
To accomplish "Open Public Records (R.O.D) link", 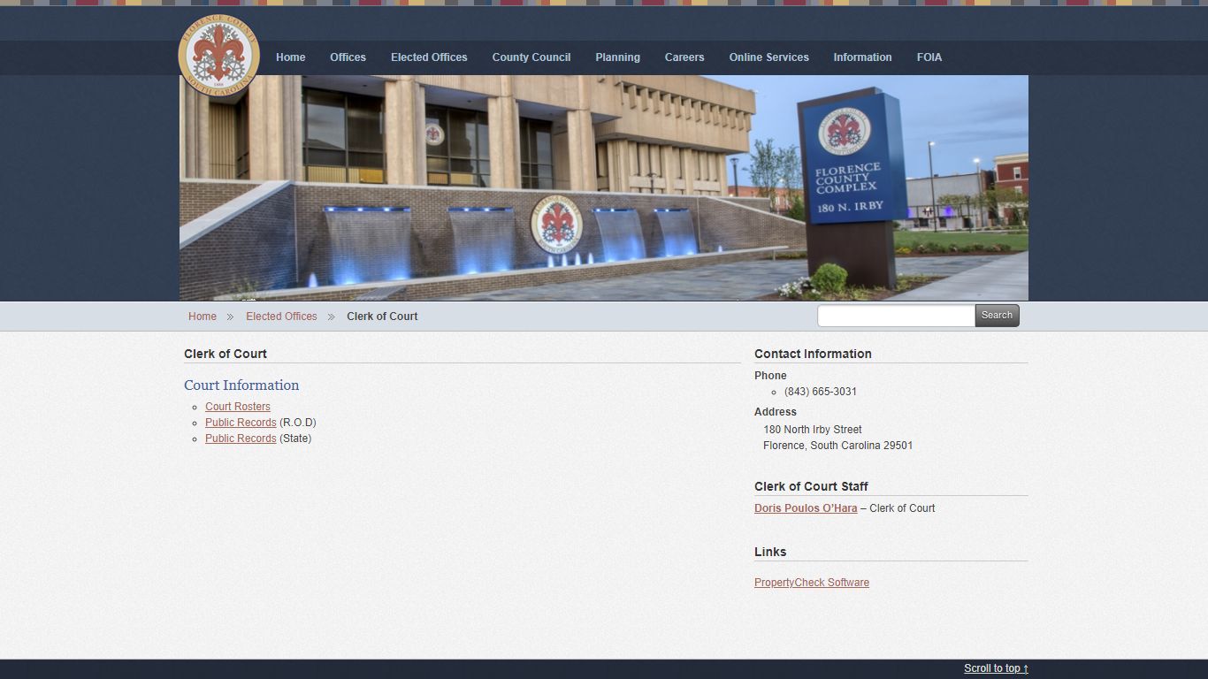I will click(x=241, y=423).
